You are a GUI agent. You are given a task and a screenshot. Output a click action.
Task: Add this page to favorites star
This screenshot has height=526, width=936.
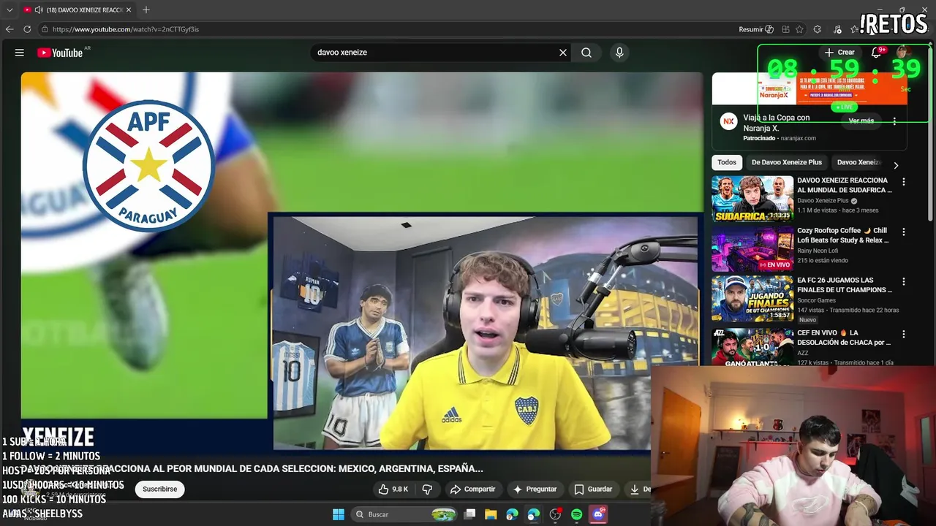click(x=799, y=29)
